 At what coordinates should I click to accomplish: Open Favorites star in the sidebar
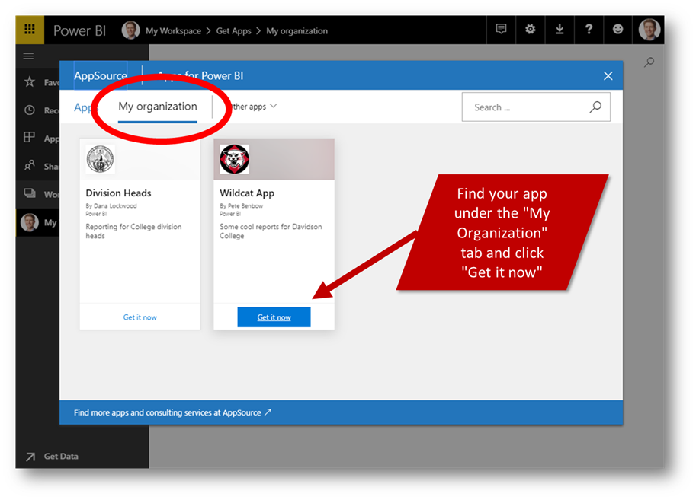(x=30, y=81)
